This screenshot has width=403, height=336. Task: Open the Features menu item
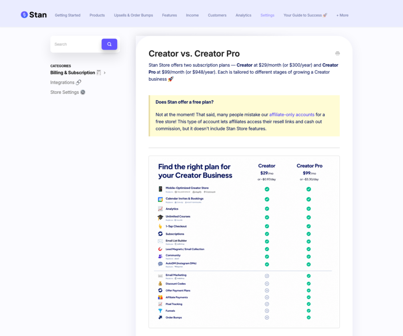(x=169, y=15)
